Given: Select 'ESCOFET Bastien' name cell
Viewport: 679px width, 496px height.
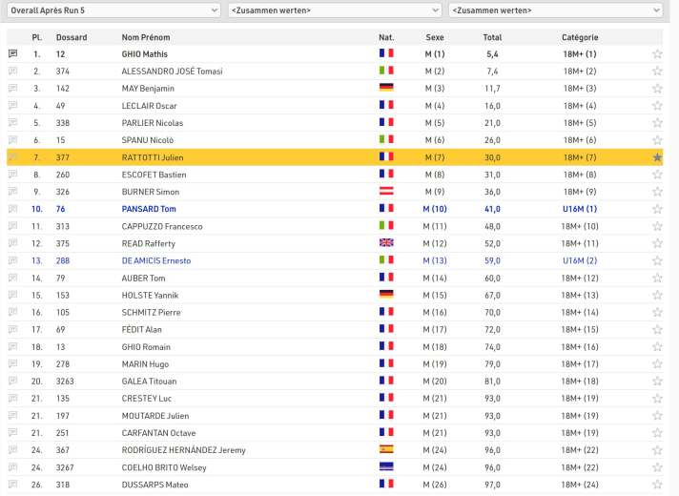Looking at the screenshot, I should click(154, 175).
